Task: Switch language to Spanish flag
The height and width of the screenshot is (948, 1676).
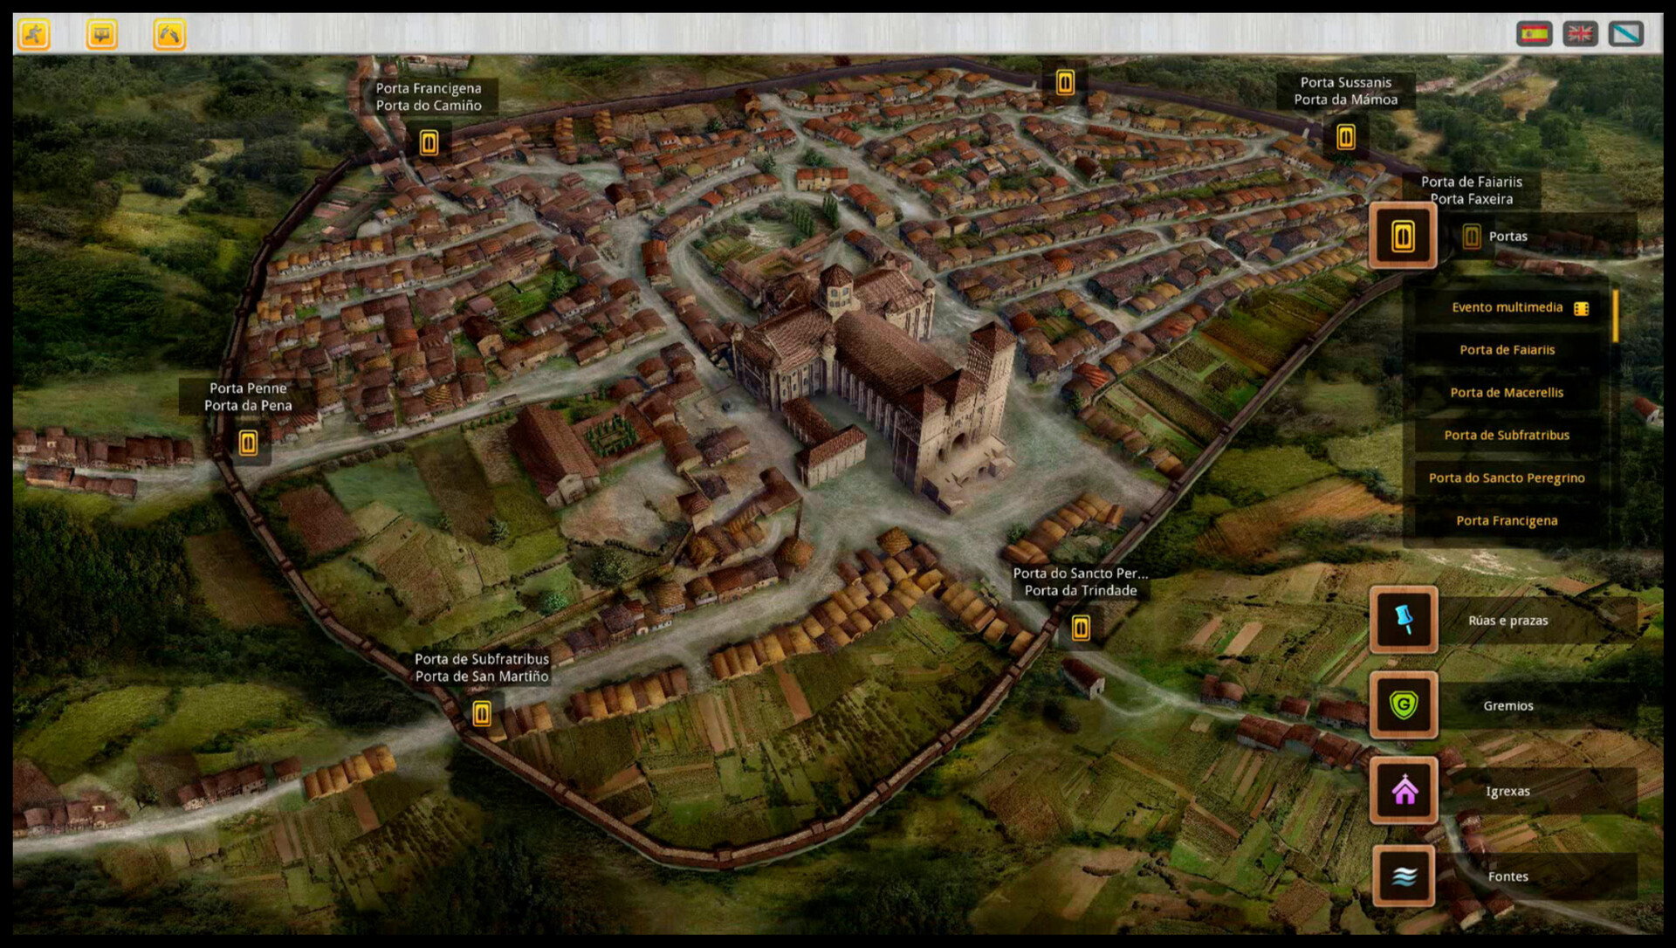Action: point(1534,34)
